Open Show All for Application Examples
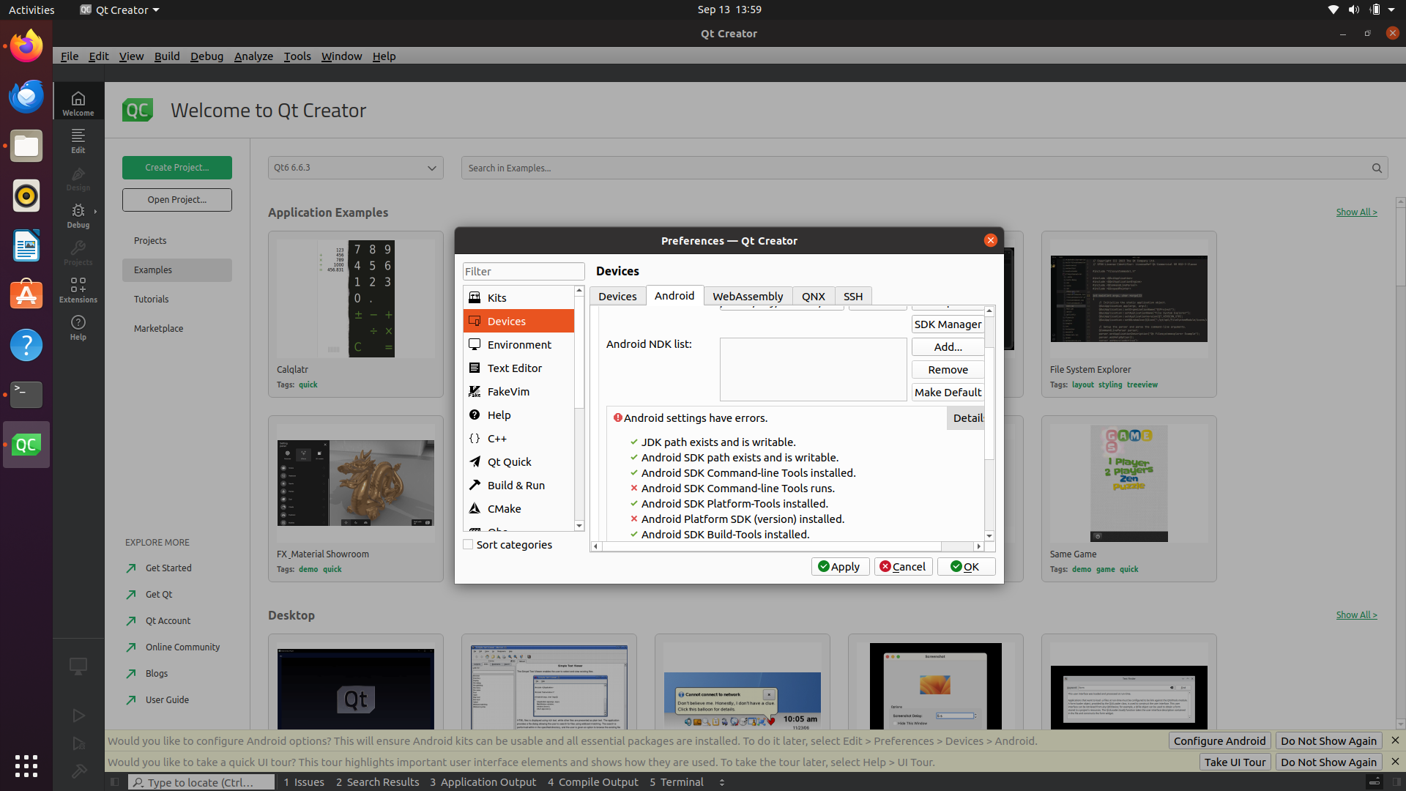1406x791 pixels. click(1355, 212)
